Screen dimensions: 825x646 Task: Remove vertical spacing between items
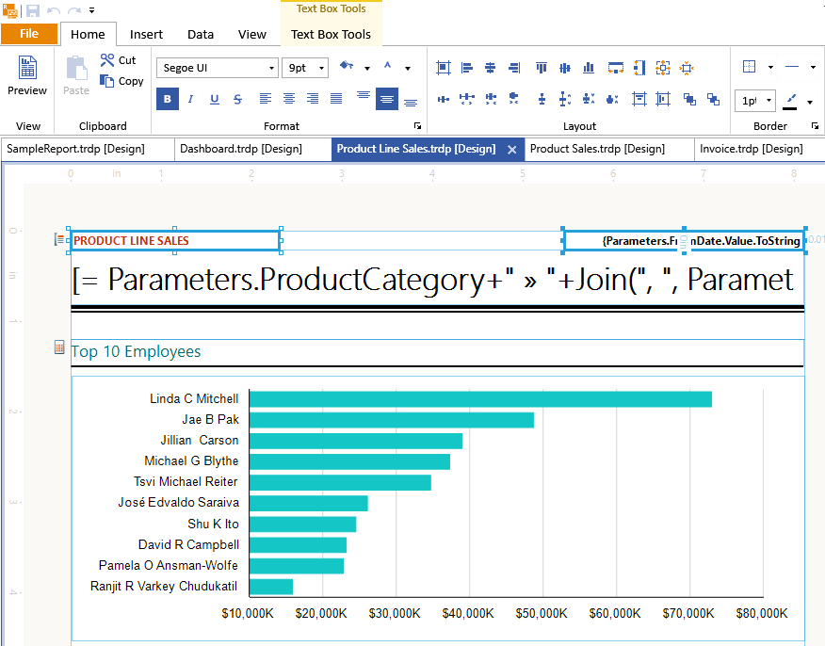pos(612,99)
